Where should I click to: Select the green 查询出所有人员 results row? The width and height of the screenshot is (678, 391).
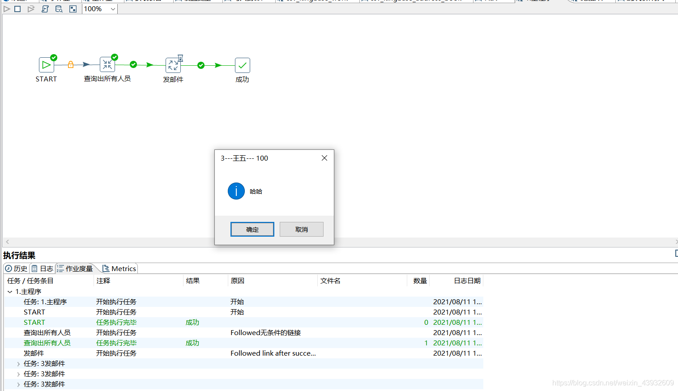tap(244, 343)
